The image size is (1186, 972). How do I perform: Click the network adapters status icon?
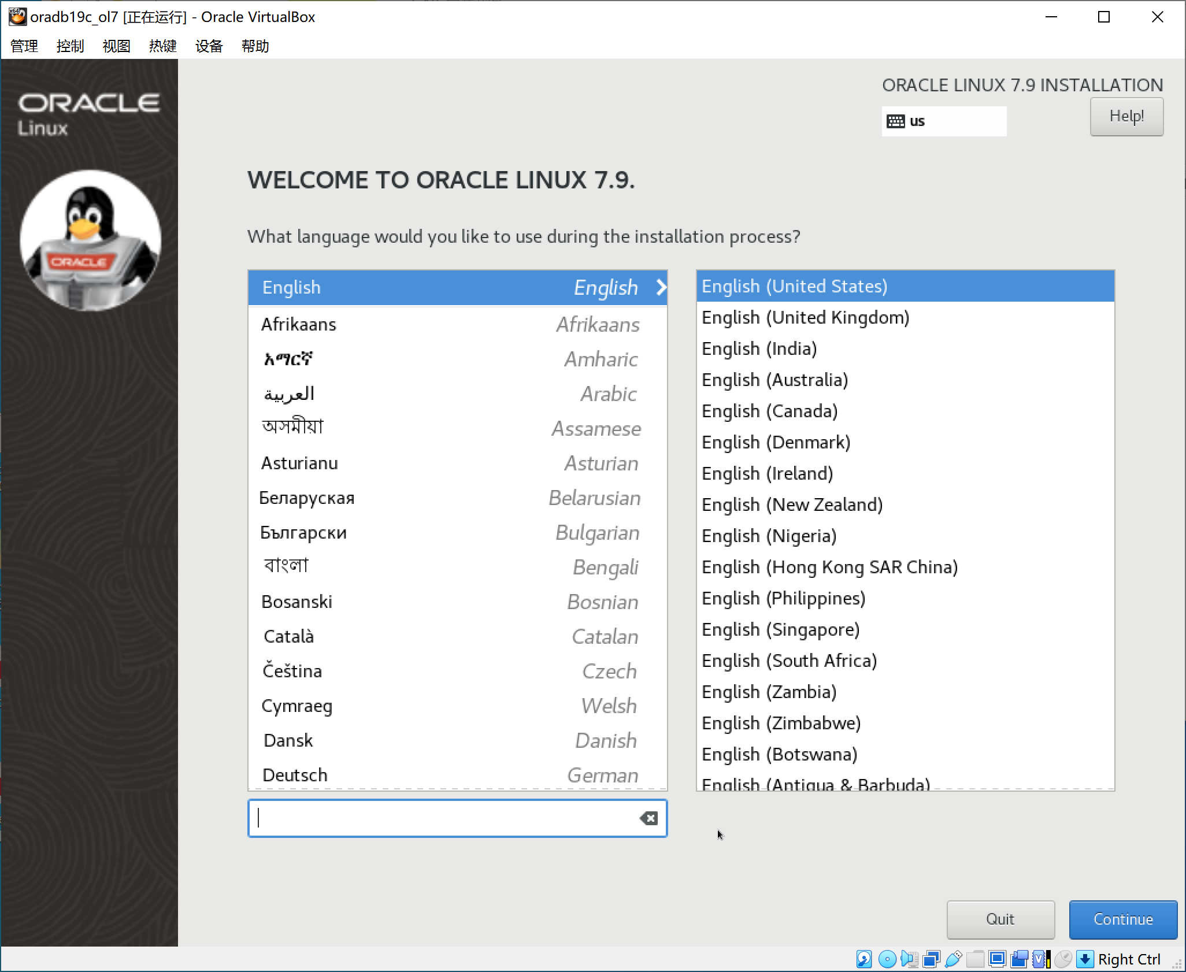(x=931, y=959)
